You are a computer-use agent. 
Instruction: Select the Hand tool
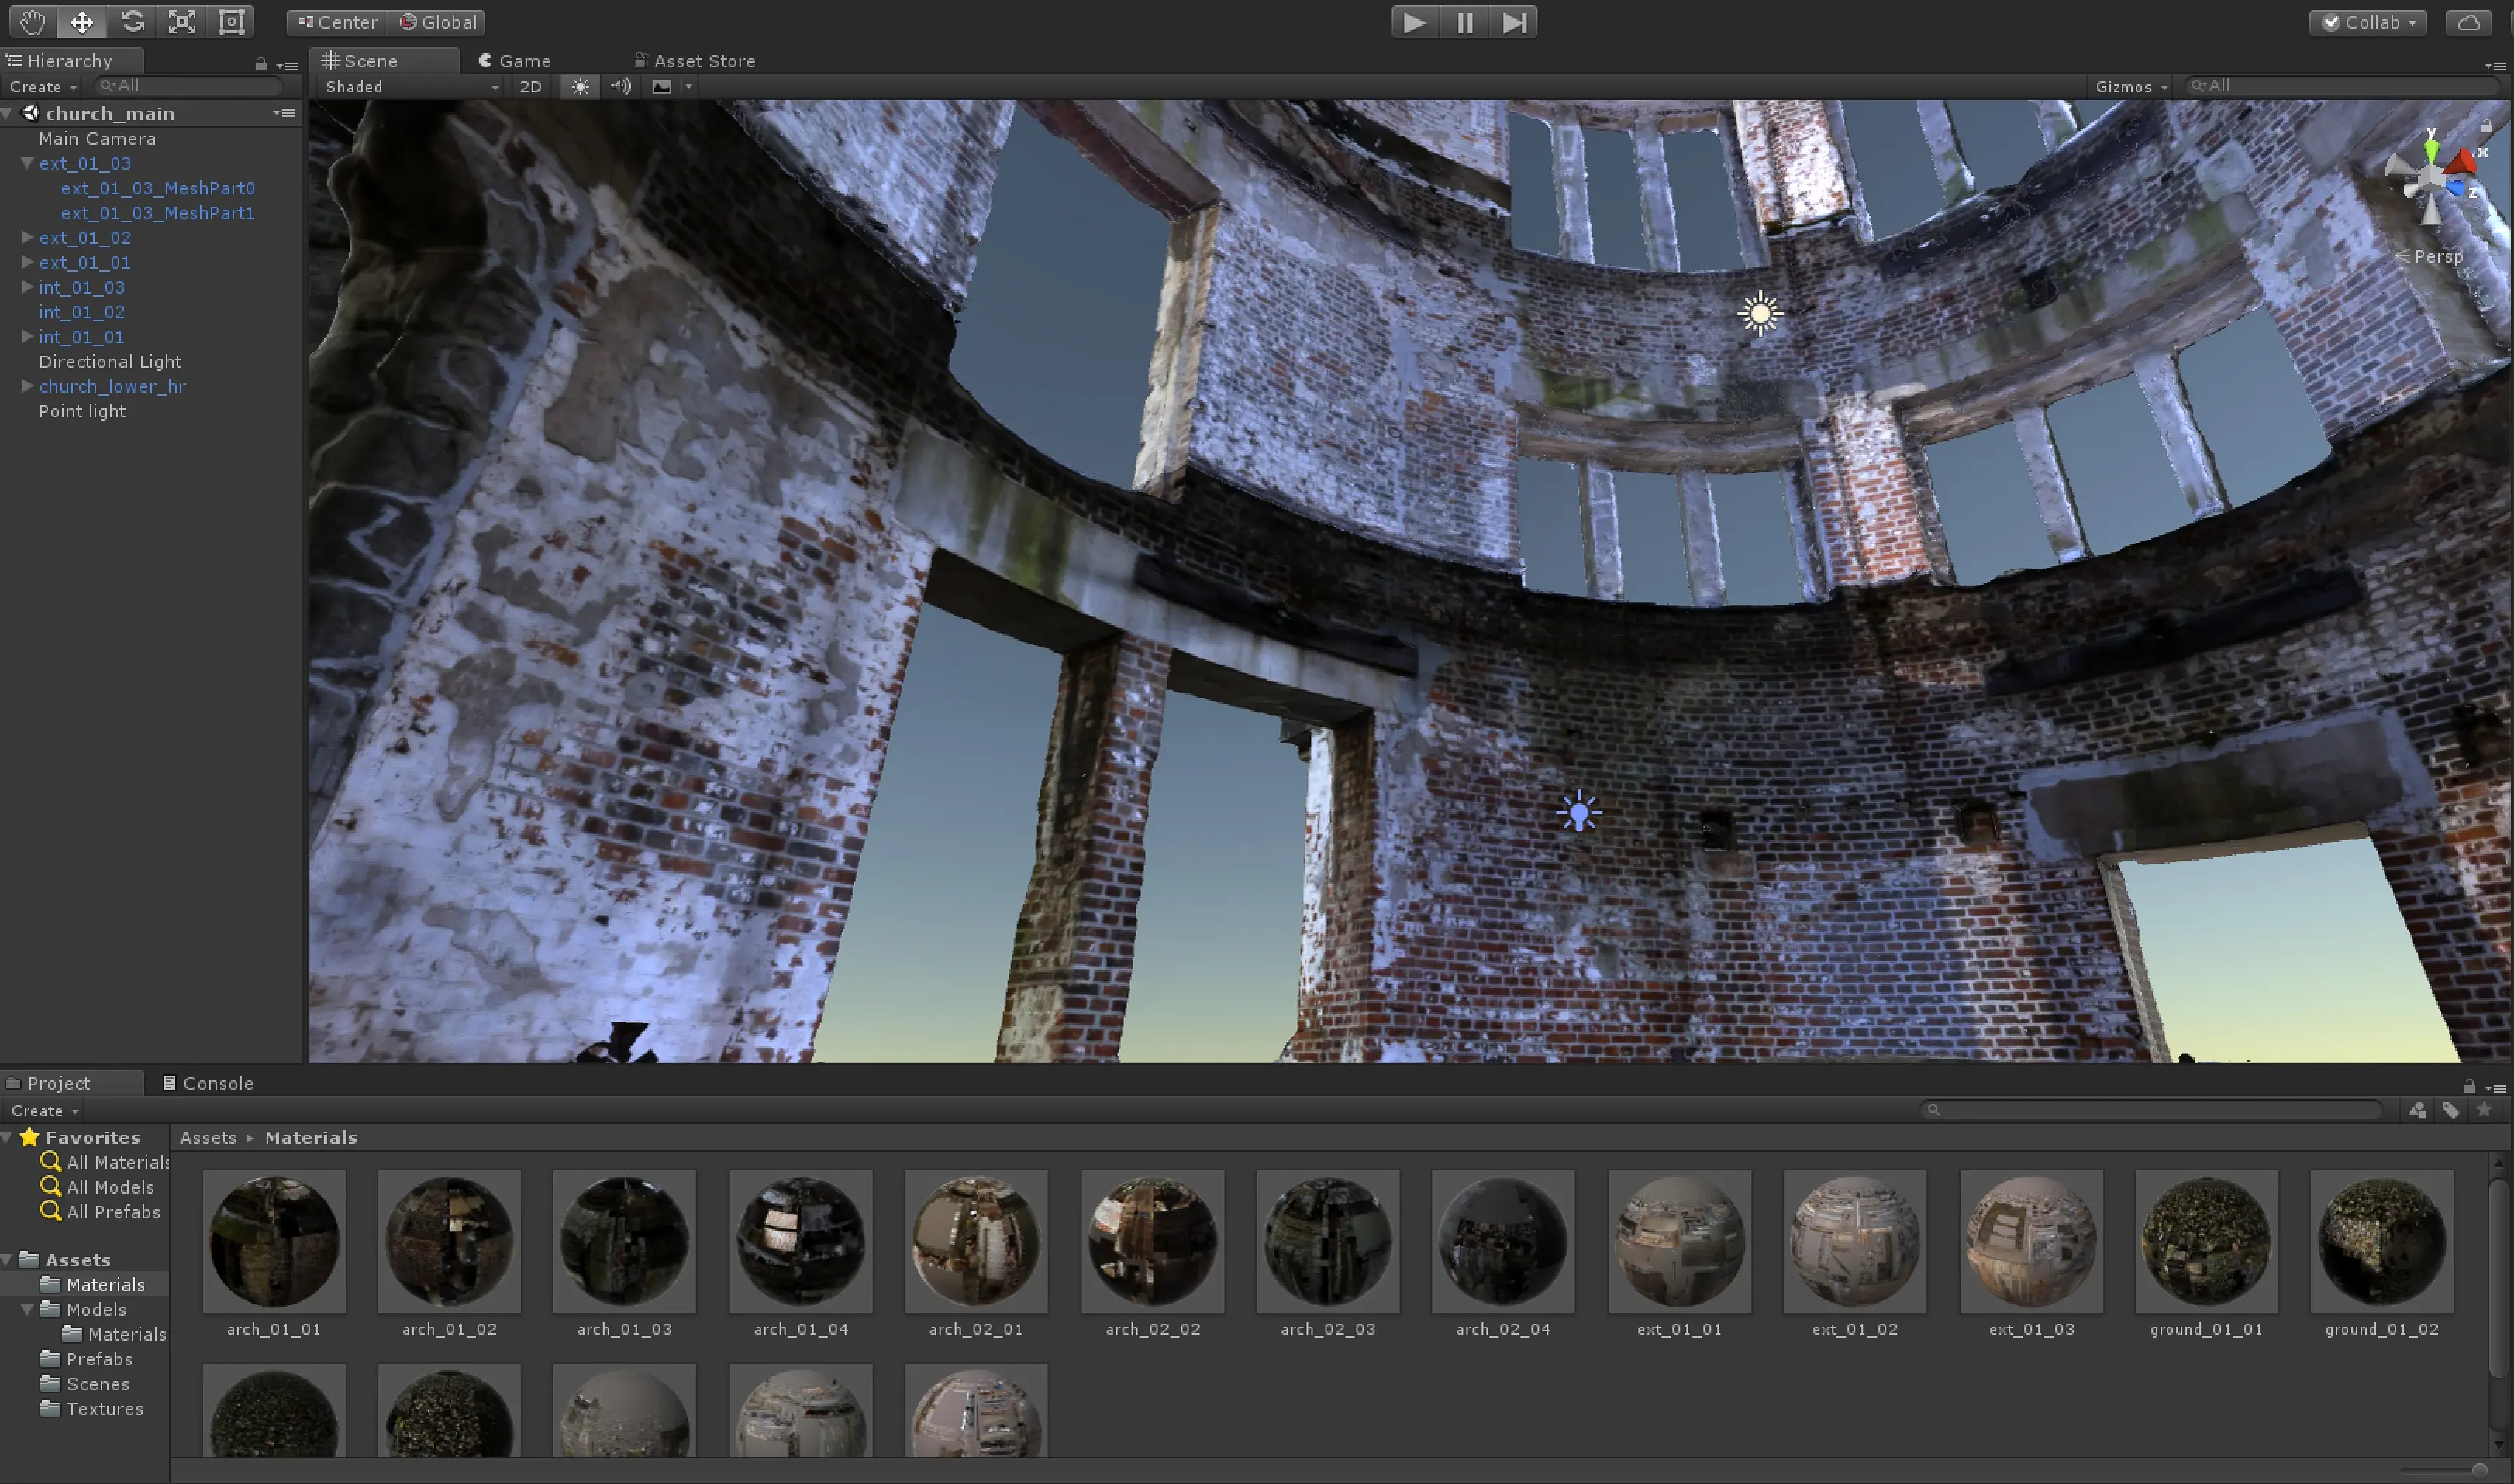(32, 22)
